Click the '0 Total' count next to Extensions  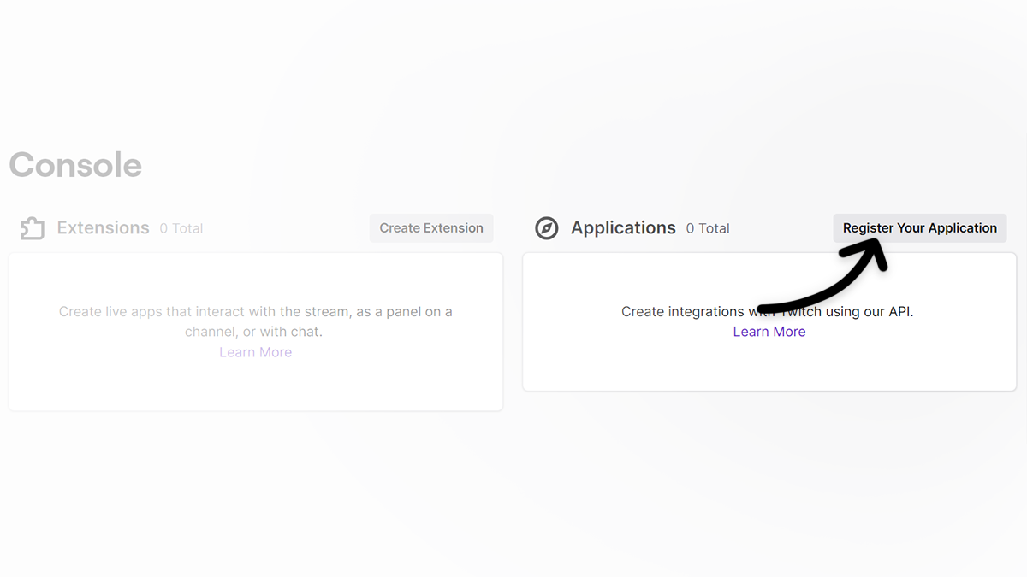181,228
